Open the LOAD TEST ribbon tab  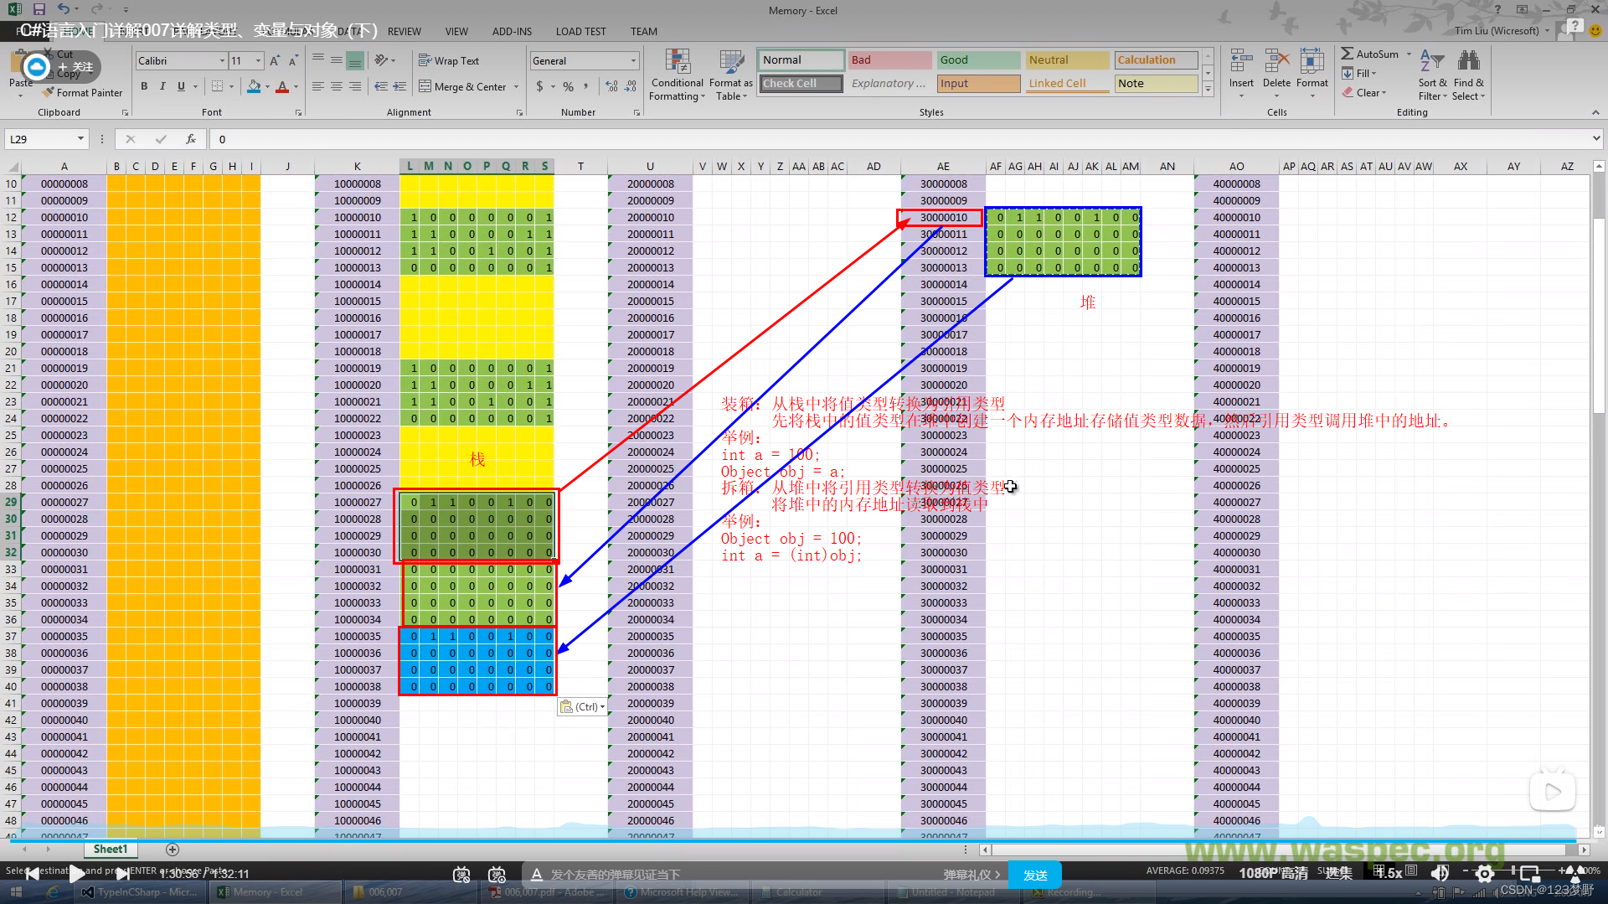click(580, 32)
